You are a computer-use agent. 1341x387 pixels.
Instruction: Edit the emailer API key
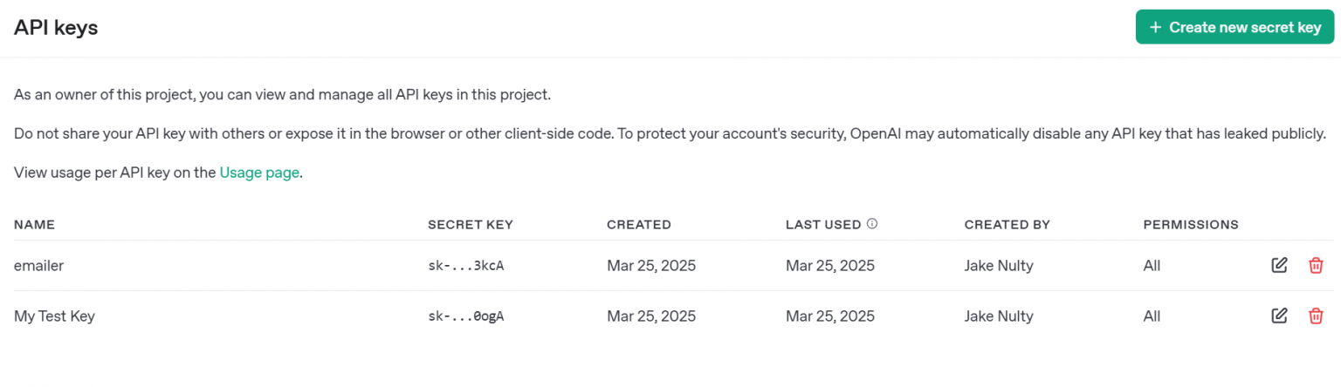(1279, 265)
